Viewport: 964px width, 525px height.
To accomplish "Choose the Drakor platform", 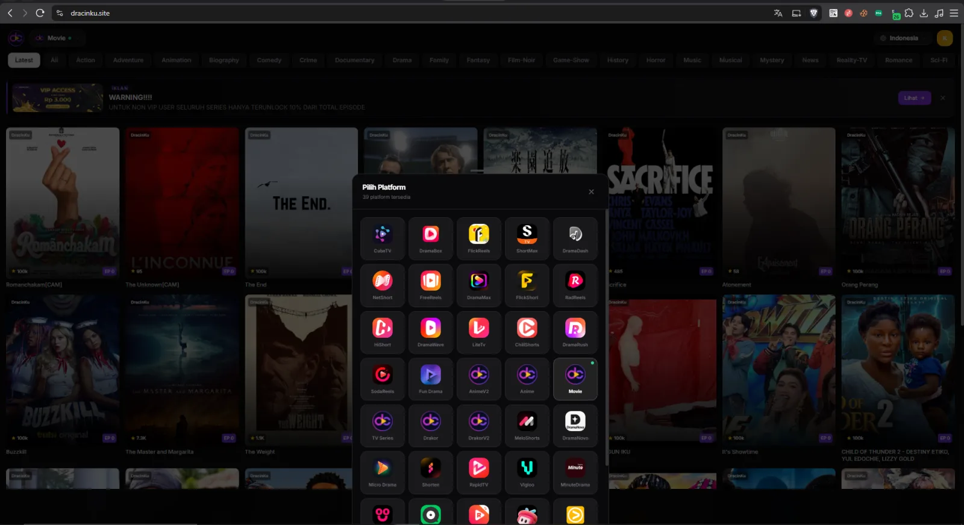I will pyautogui.click(x=431, y=426).
